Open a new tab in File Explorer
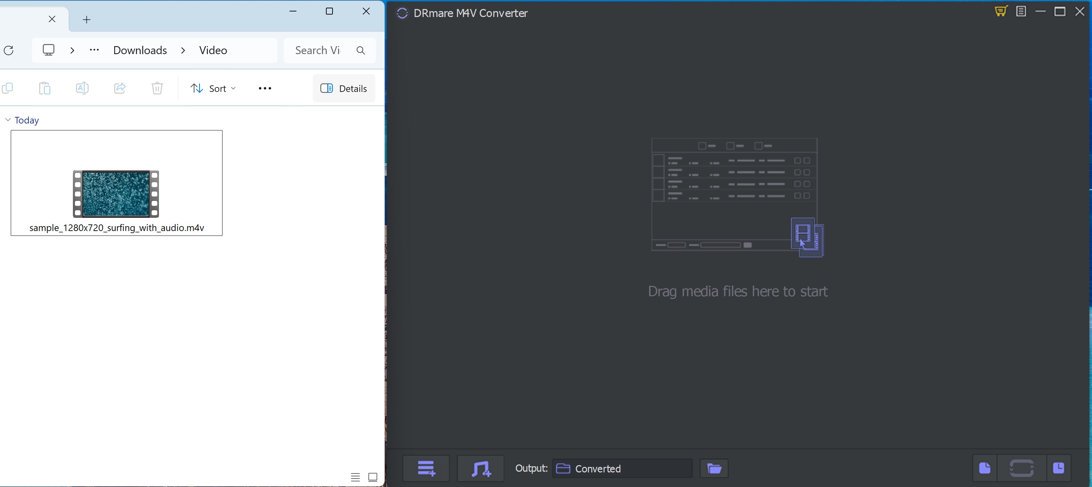This screenshot has height=487, width=1092. [x=86, y=19]
